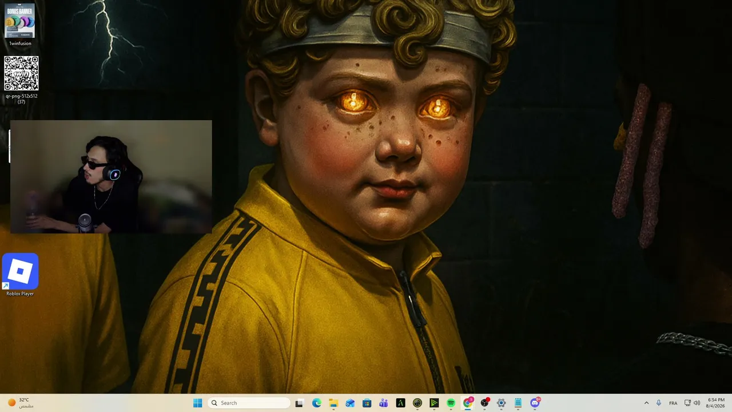Image resolution: width=732 pixels, height=412 pixels.
Task: Open the black app with green triangle icon
Action: point(434,403)
